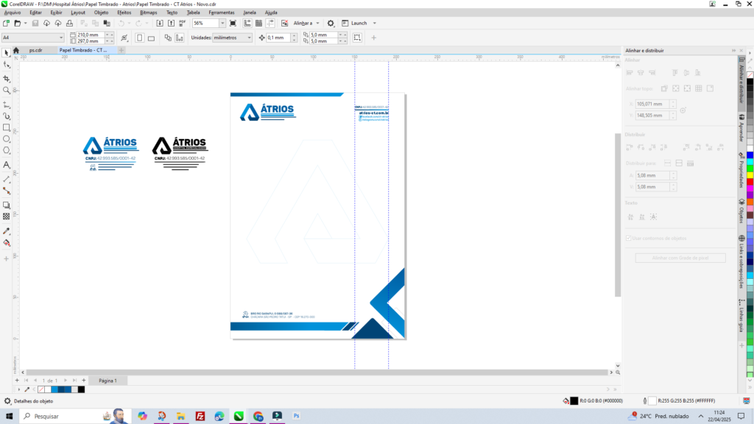
Task: Set page to Portrait orientation
Action: [x=139, y=38]
